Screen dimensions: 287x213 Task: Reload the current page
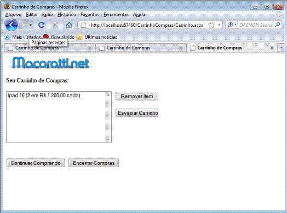[x=42, y=25]
